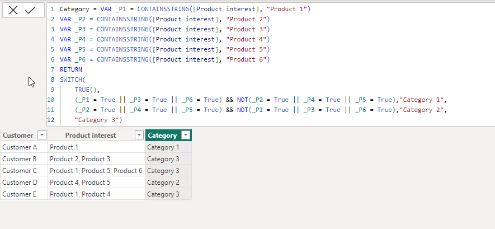Place cursor on the RETURN keyword line
This screenshot has width=495, height=229.
71,69
